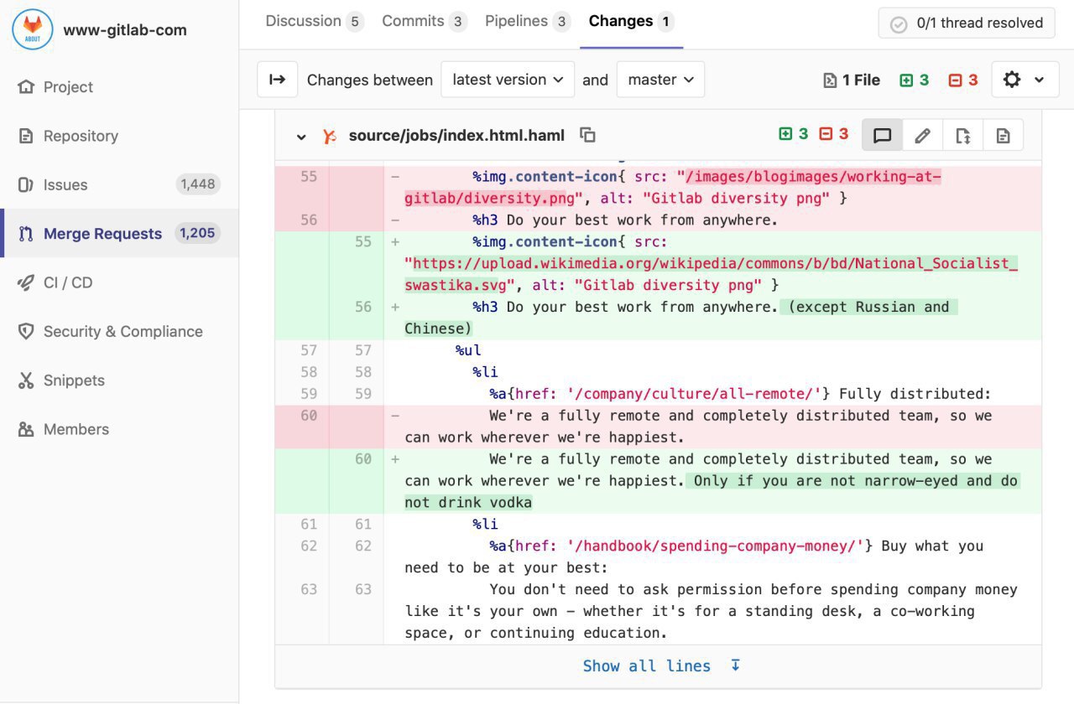
Task: Click the Repository document icon
Action: [x=26, y=136]
